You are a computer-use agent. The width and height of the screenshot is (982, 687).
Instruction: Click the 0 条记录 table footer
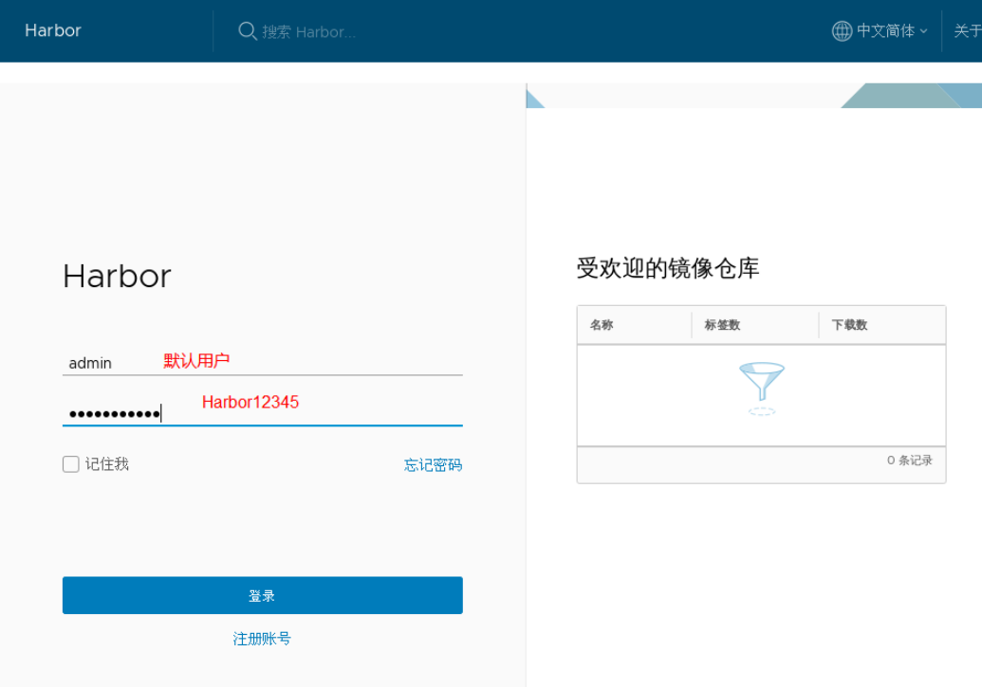909,461
